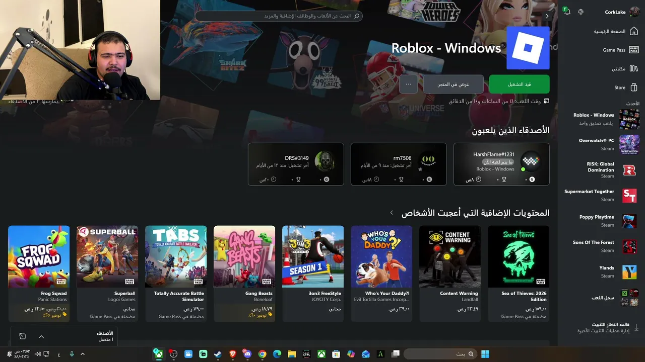
Task: Open the HarshFlame#1231 friend card
Action: (x=501, y=164)
